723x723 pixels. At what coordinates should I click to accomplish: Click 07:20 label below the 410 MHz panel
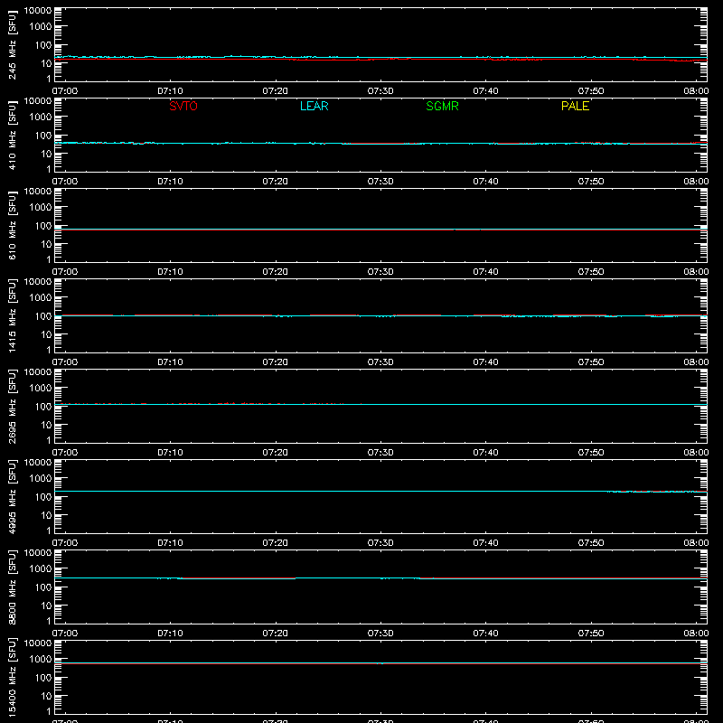tap(276, 182)
